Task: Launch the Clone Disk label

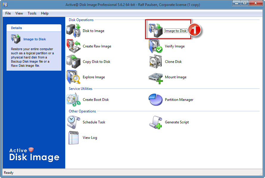Action: click(173, 62)
